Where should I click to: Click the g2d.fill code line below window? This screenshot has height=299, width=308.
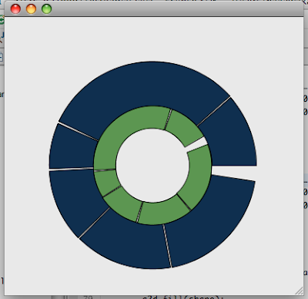click(182, 297)
